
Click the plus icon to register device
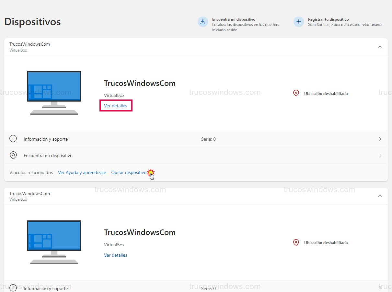pyautogui.click(x=298, y=22)
